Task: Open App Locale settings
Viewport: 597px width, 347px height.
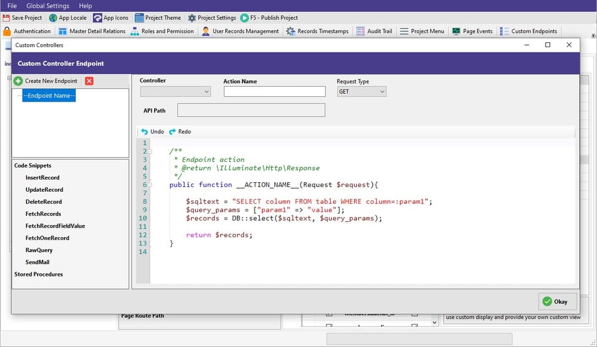Action: pos(67,18)
